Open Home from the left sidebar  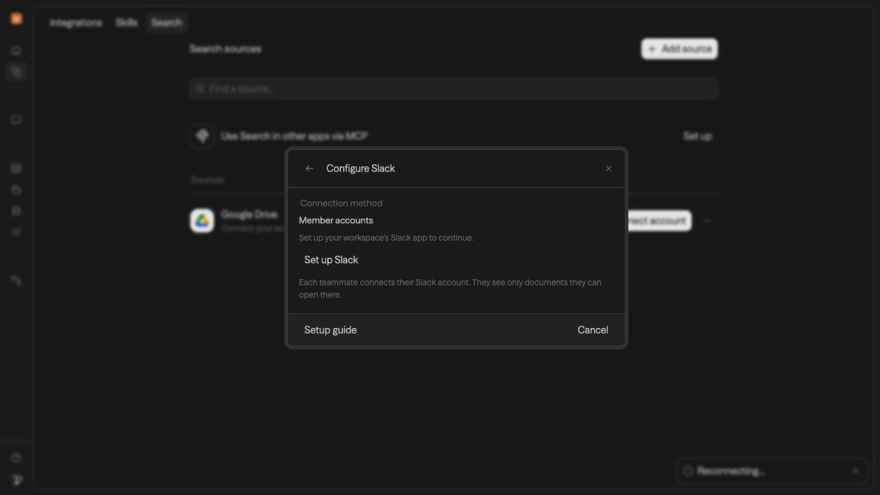16,50
